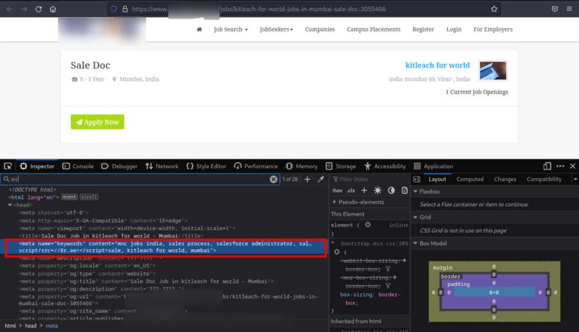579x332 pixels.
Task: Open the DevTools three-dot options menu
Action: 560,166
